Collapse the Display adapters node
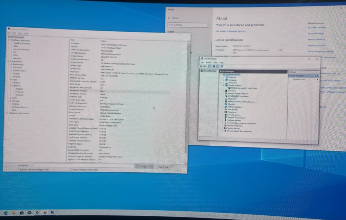This screenshot has height=220, width=346. 223,85
